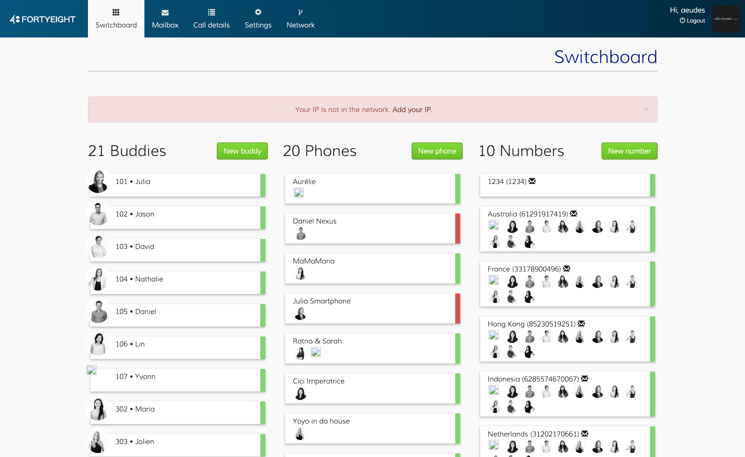Click the FortyEight logo

[x=43, y=19]
